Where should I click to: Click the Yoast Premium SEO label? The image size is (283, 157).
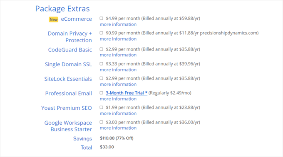coord(67,108)
